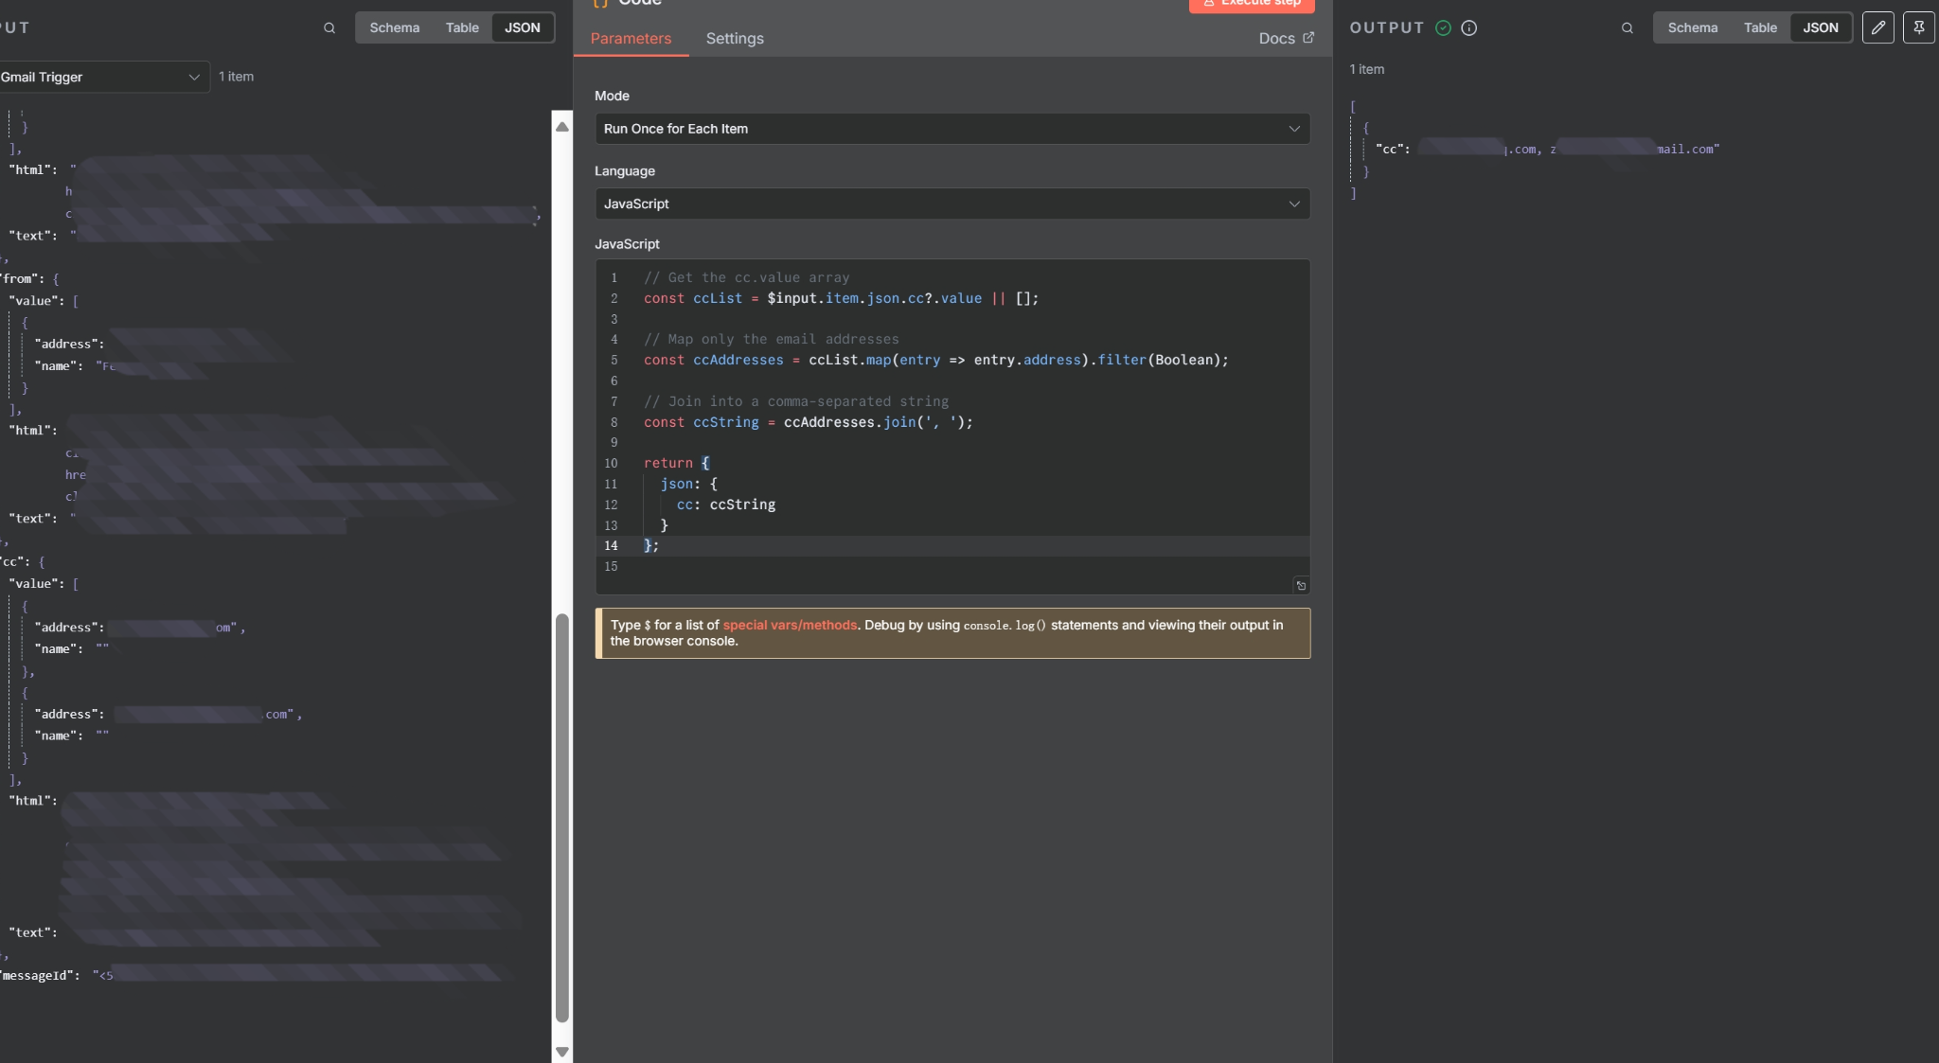The height and width of the screenshot is (1063, 1939).
Task: Click the output info circle icon
Action: coord(1468,28)
